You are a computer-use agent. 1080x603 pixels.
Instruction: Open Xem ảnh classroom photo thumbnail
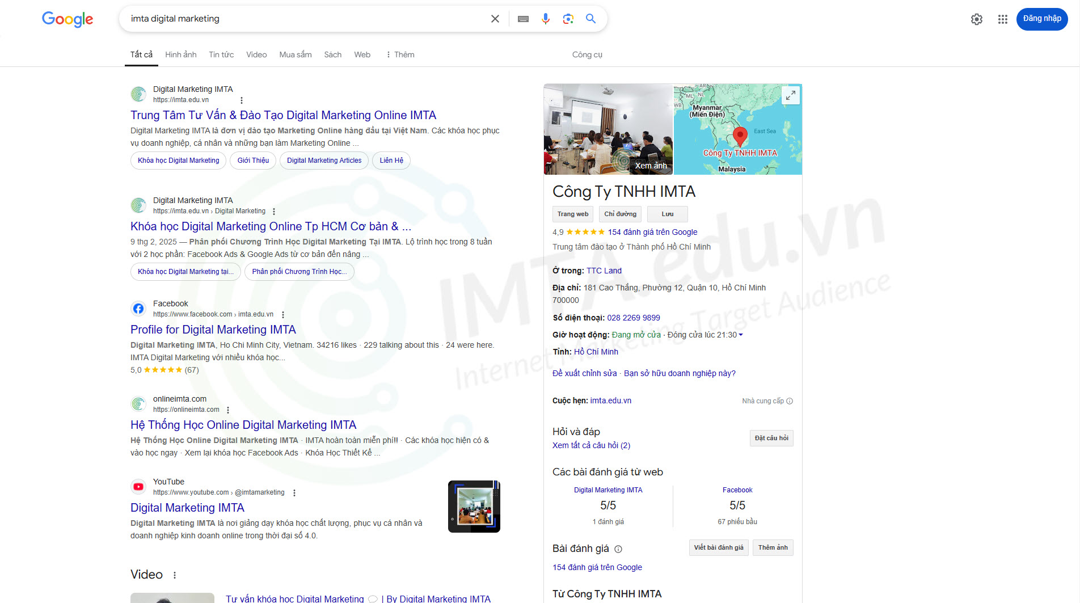tap(608, 129)
